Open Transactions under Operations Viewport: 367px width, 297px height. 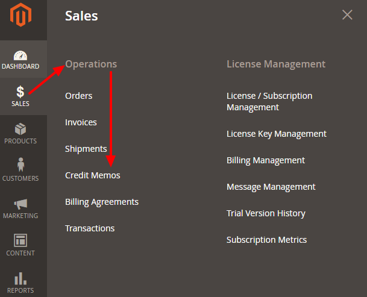[x=90, y=228]
